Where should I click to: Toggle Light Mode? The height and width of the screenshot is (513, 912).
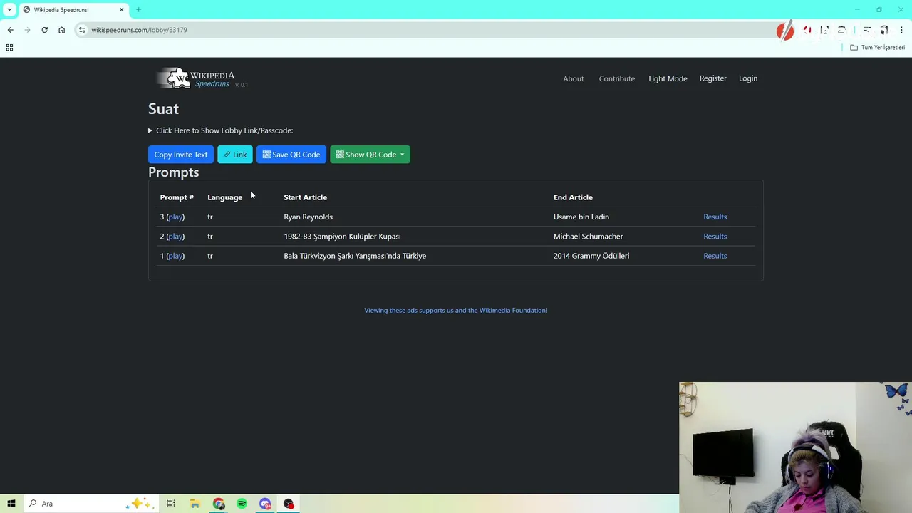668,78
